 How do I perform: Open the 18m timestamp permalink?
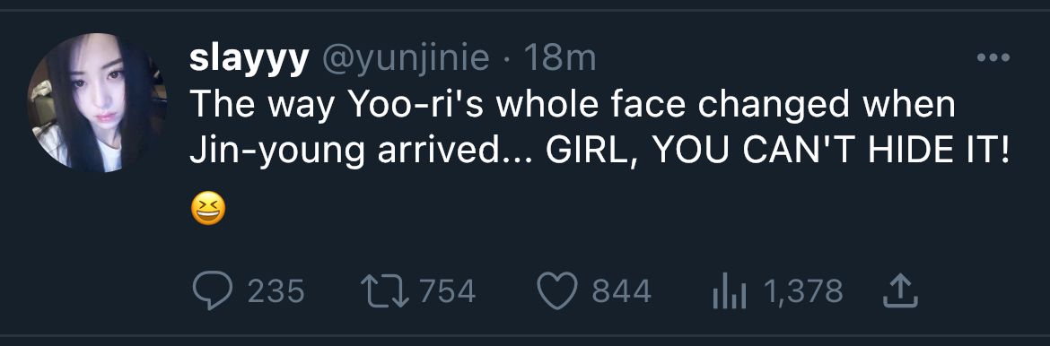pyautogui.click(x=559, y=59)
